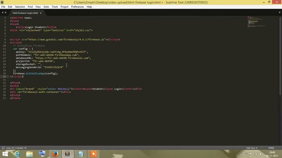Open the blue notebook taskbar app
Screen dimensions: 282x158
point(81,154)
